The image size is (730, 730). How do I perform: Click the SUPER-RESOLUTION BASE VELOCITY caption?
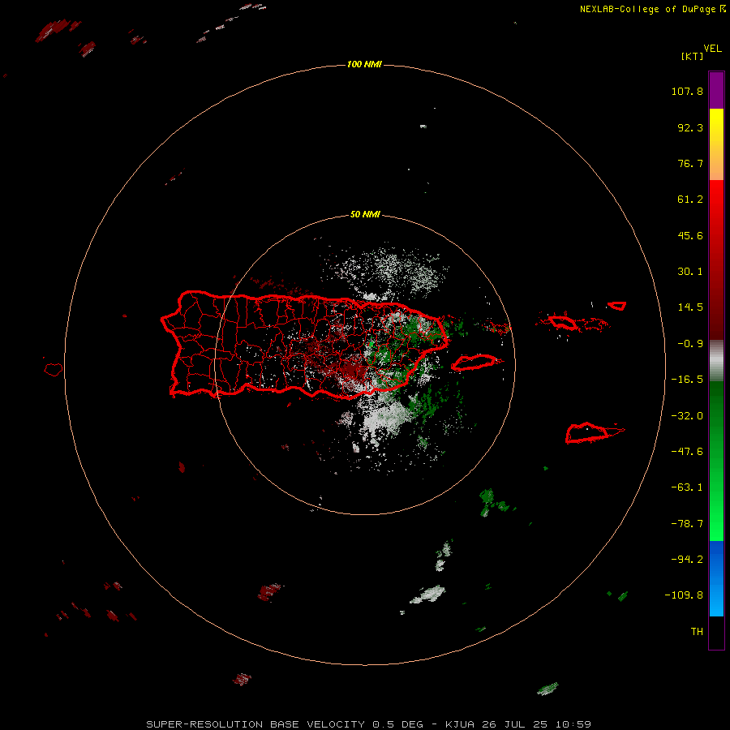(x=369, y=724)
